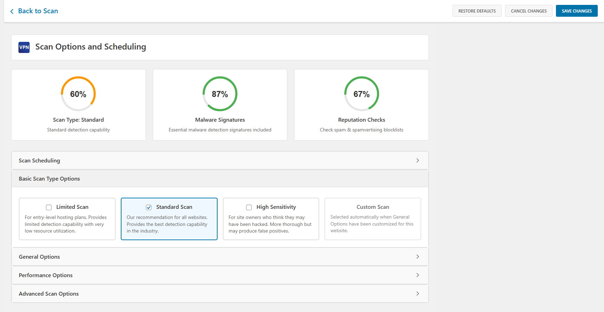Viewport: 604px width, 312px height.
Task: Expand the Advanced Scan Options section
Action: pyautogui.click(x=220, y=294)
